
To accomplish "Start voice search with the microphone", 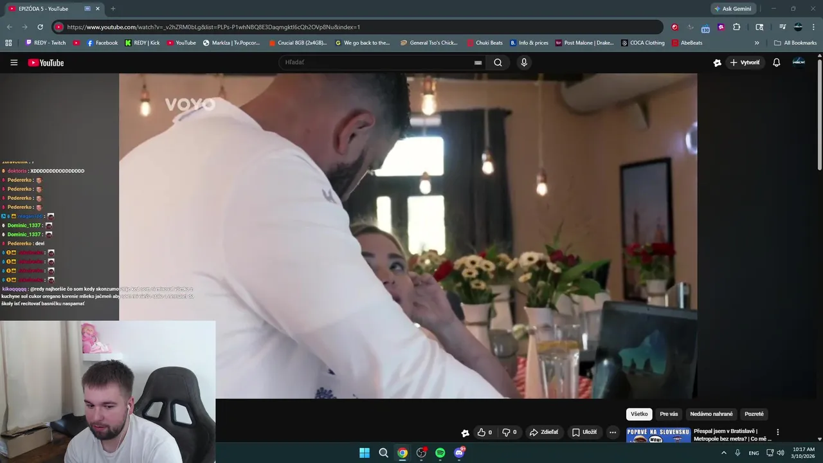I will point(524,62).
